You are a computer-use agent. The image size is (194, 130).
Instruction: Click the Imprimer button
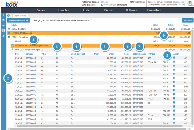[x=187, y=21]
